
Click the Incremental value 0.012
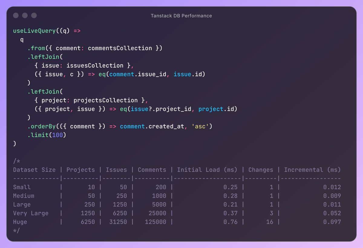coord(332,187)
